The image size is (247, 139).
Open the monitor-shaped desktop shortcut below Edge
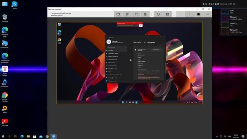coord(5,44)
